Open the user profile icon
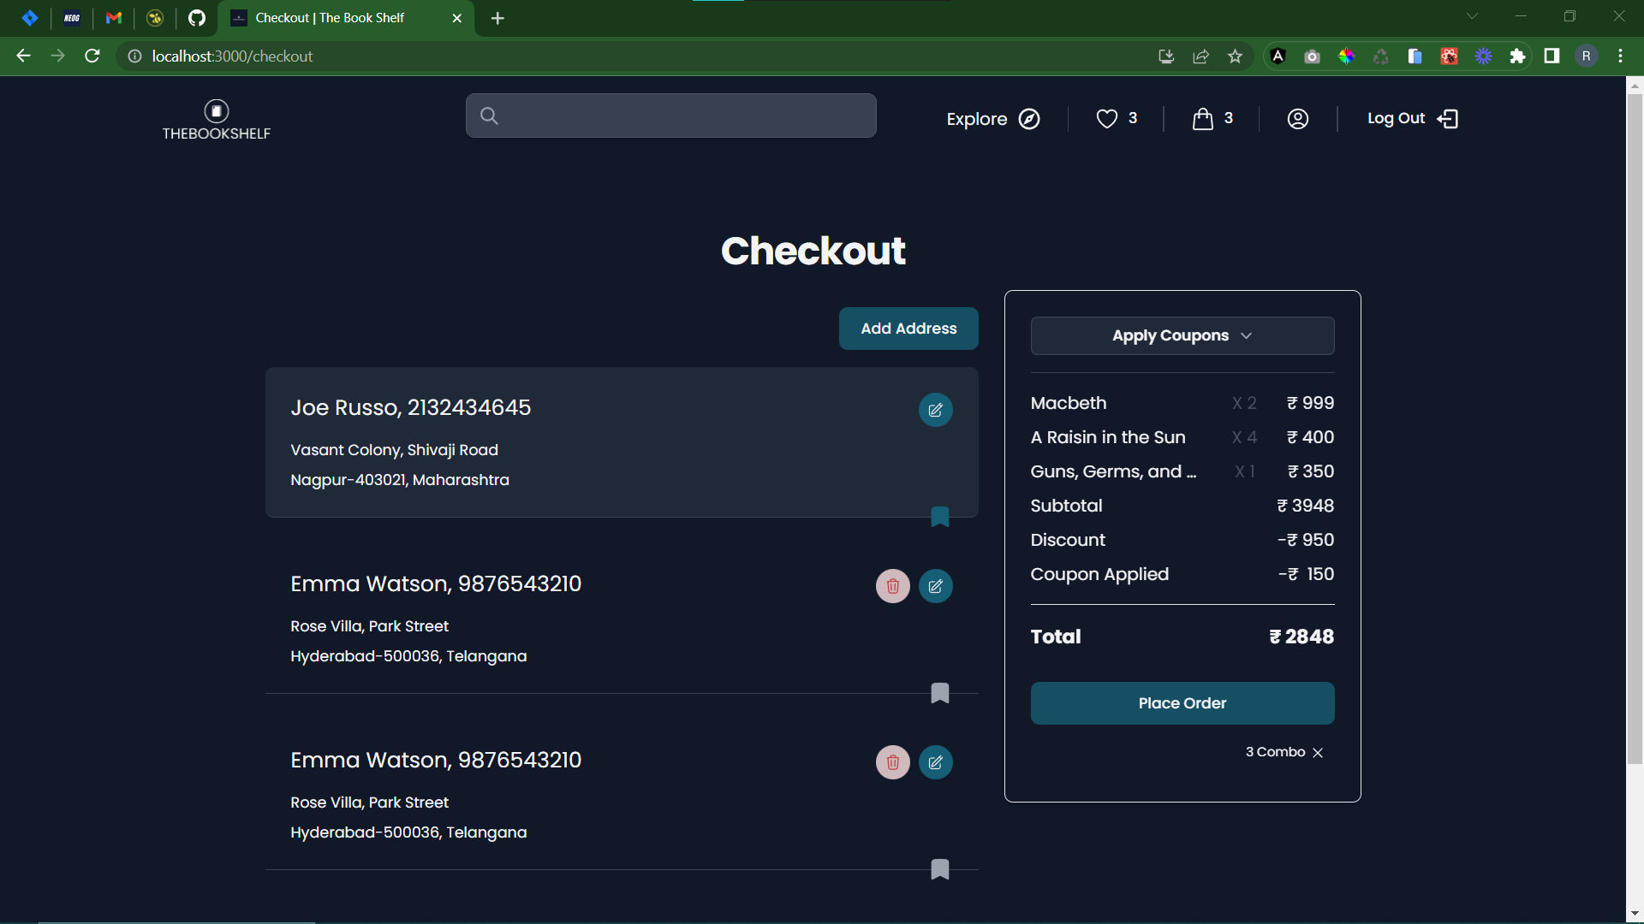 [1298, 119]
